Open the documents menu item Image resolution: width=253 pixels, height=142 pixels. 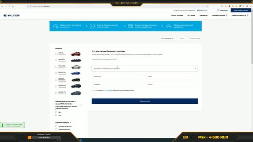pyautogui.click(x=203, y=15)
